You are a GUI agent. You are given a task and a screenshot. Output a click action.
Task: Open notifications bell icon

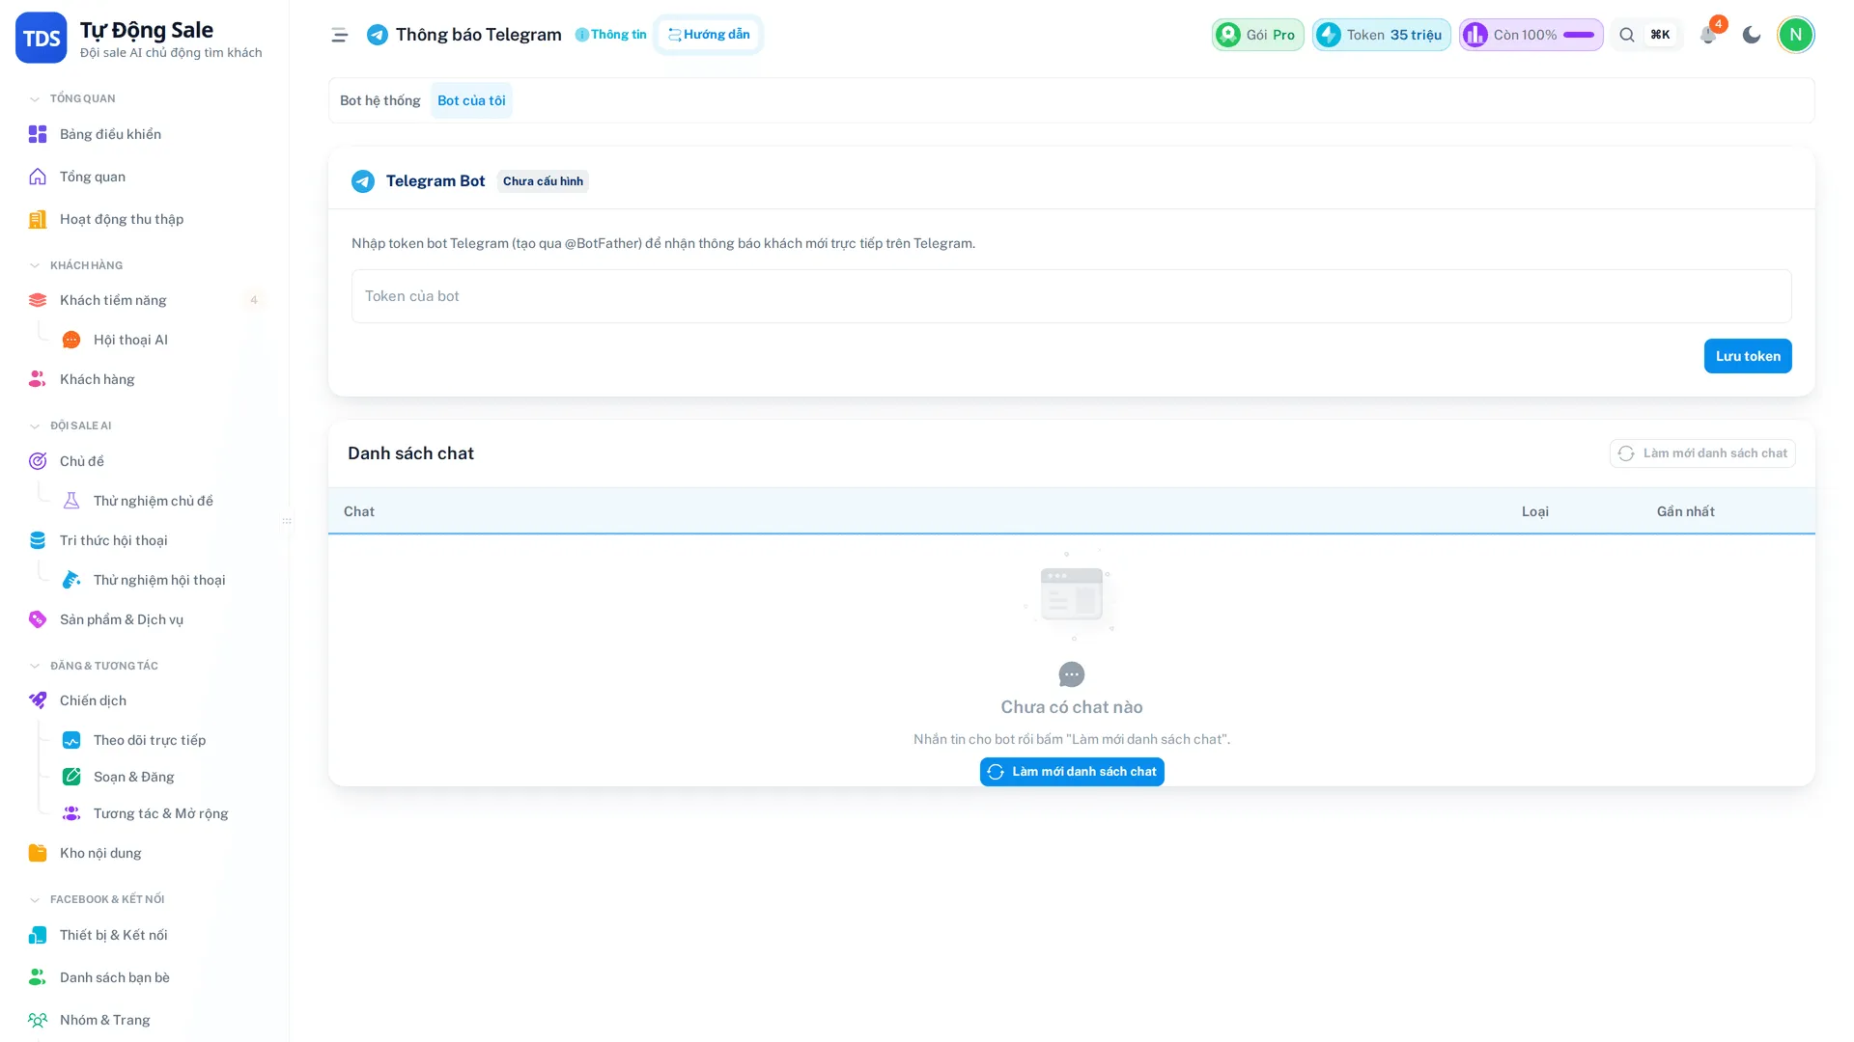tap(1708, 35)
